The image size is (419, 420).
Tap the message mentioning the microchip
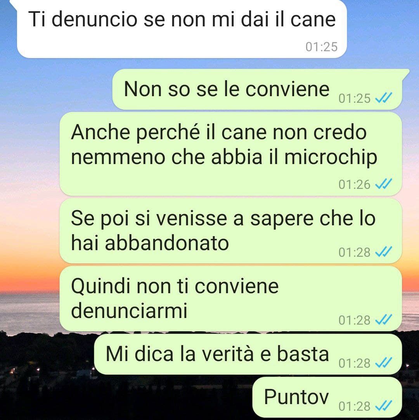[231, 154]
